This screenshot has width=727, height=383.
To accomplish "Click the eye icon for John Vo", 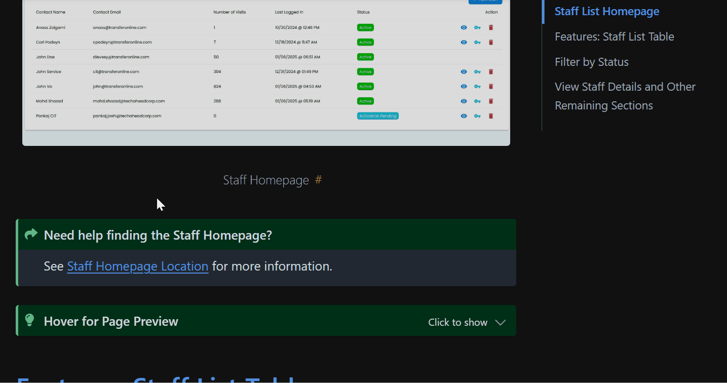I will click(x=464, y=86).
